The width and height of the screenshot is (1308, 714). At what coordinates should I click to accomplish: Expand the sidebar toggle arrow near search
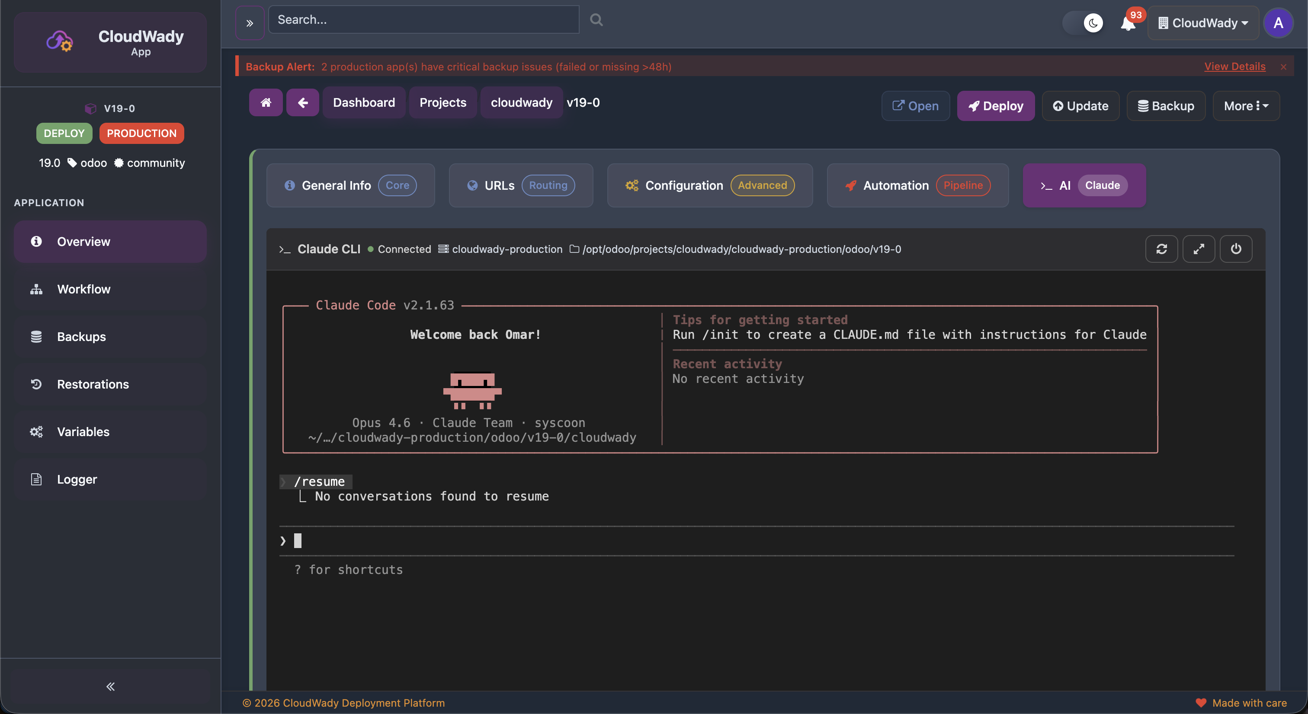click(x=249, y=22)
